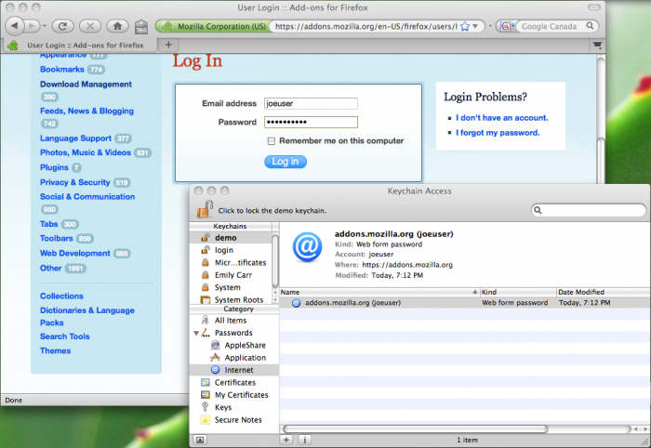This screenshot has width=651, height=448.
Task: Open Plugins category link
Action: click(x=54, y=167)
